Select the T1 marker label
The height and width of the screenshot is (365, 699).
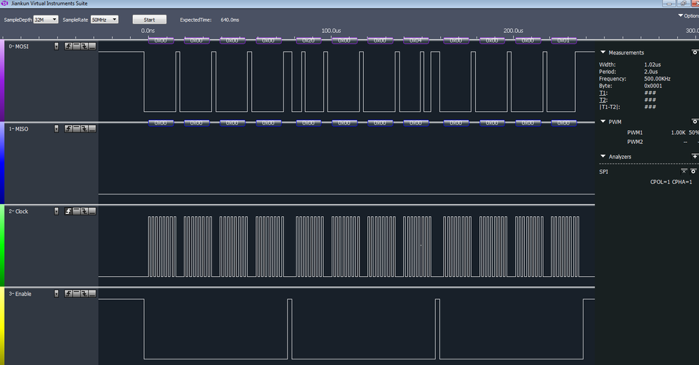[x=602, y=93]
